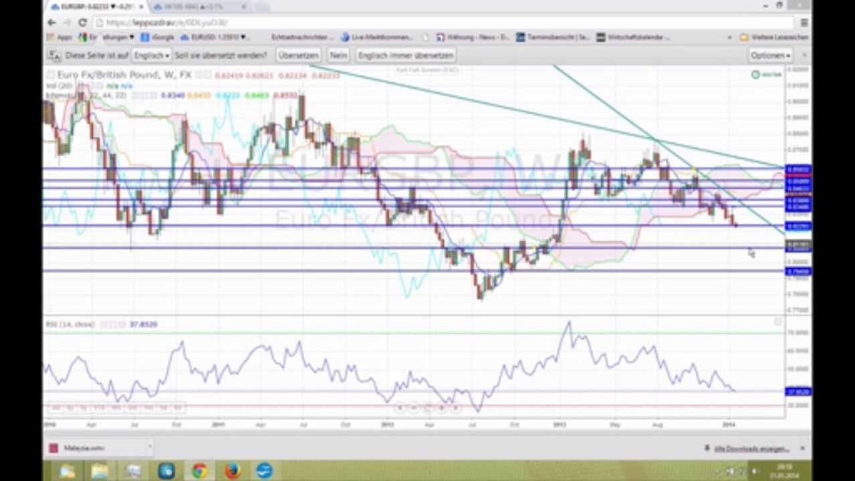This screenshot has width=855, height=481.
Task: Reload the page with the refresh icon
Action: (82, 22)
